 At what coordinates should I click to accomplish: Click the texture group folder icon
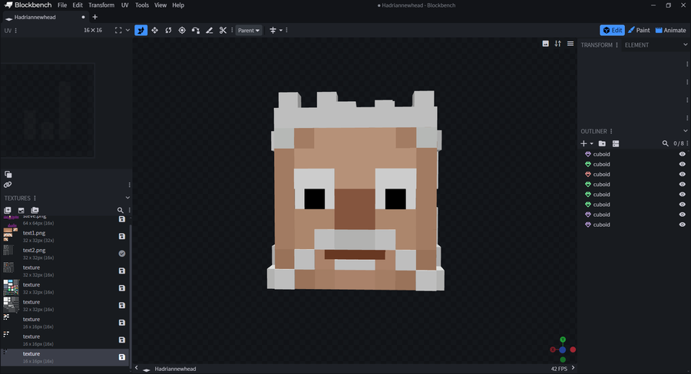pos(35,210)
